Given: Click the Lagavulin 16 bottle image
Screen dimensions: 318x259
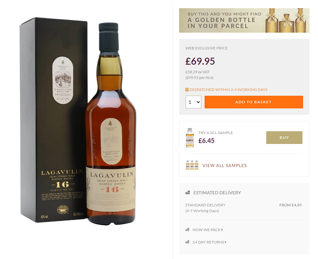Looking at the screenshot, I should pos(111,124).
